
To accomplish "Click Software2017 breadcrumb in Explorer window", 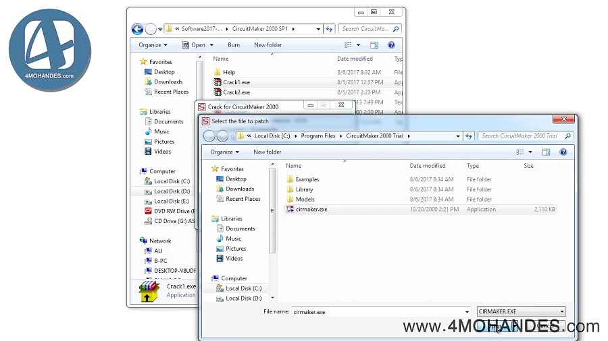I will coord(201,29).
